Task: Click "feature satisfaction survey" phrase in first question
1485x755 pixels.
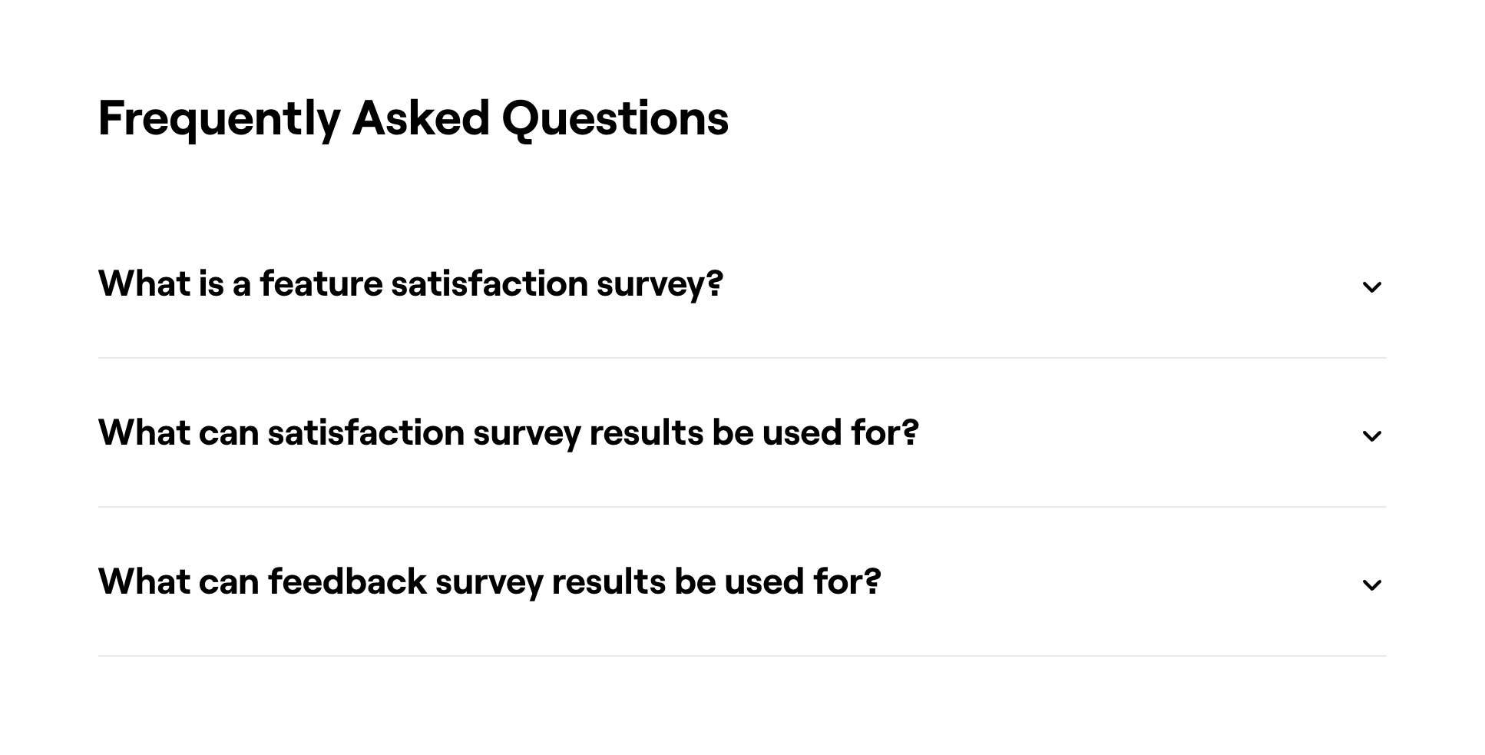Action: click(491, 283)
